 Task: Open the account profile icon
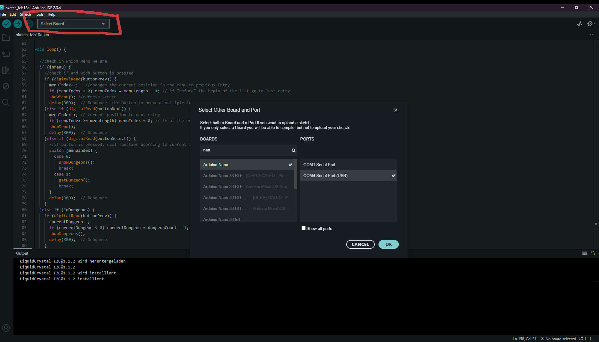[6, 328]
